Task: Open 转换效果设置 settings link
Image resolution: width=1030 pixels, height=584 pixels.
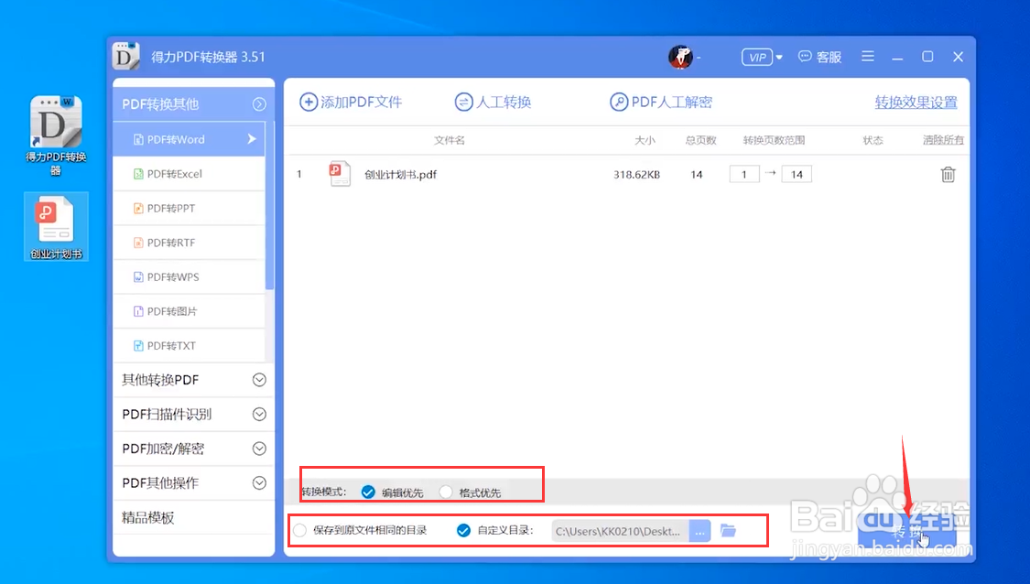Action: pos(916,102)
